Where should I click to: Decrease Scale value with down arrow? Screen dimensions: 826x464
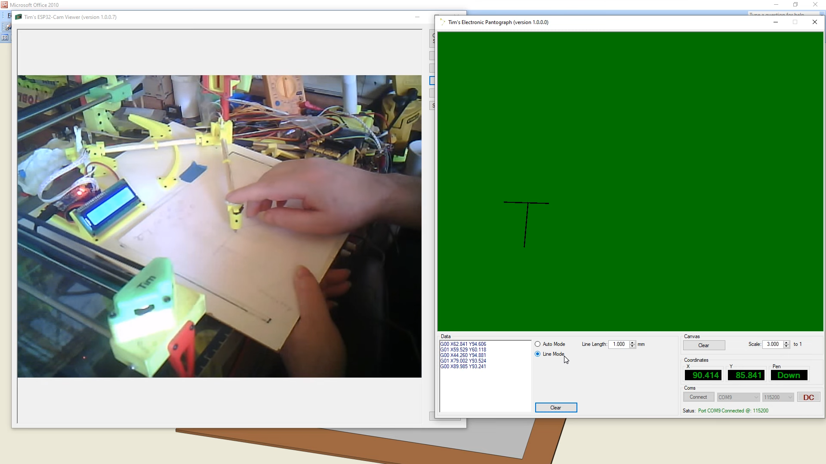[x=786, y=346]
